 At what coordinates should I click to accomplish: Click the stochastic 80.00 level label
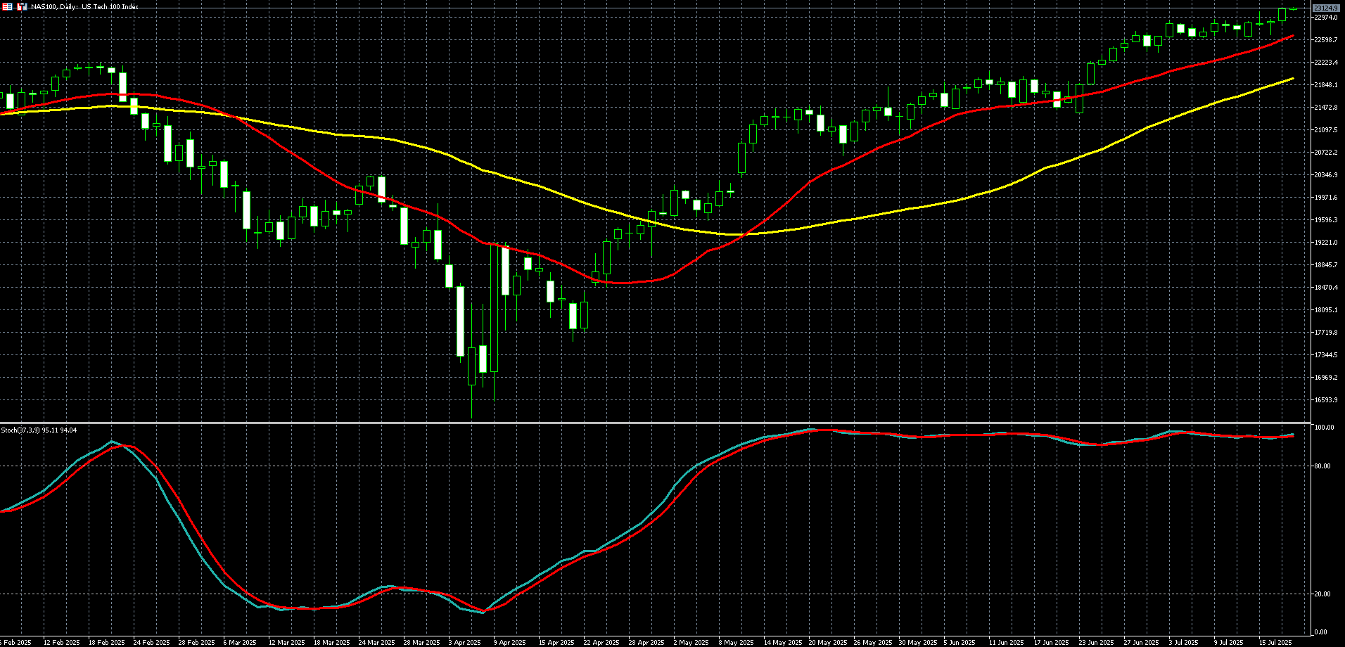(x=1322, y=466)
